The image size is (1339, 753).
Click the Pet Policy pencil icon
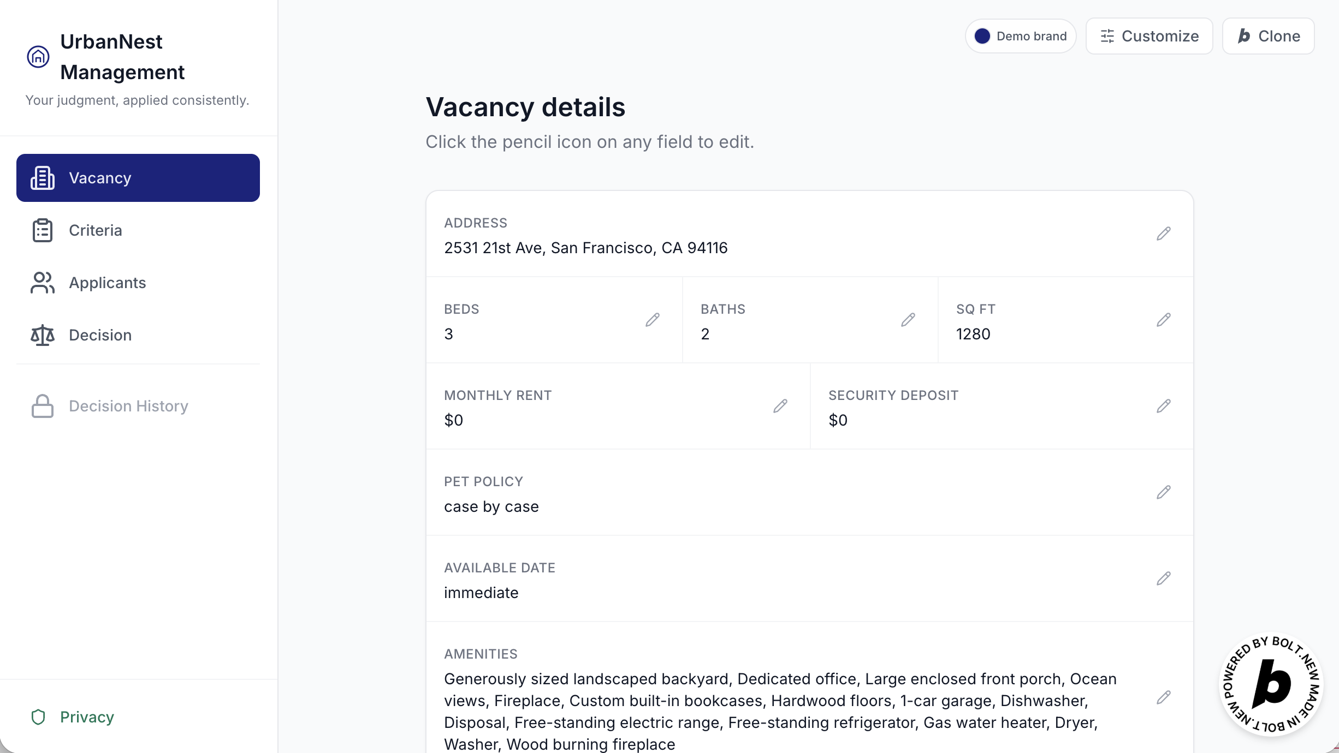pyautogui.click(x=1163, y=492)
